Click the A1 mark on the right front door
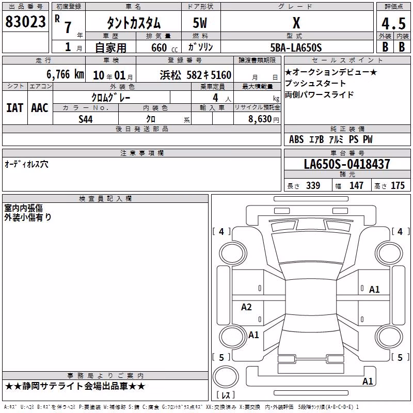 point(374,290)
